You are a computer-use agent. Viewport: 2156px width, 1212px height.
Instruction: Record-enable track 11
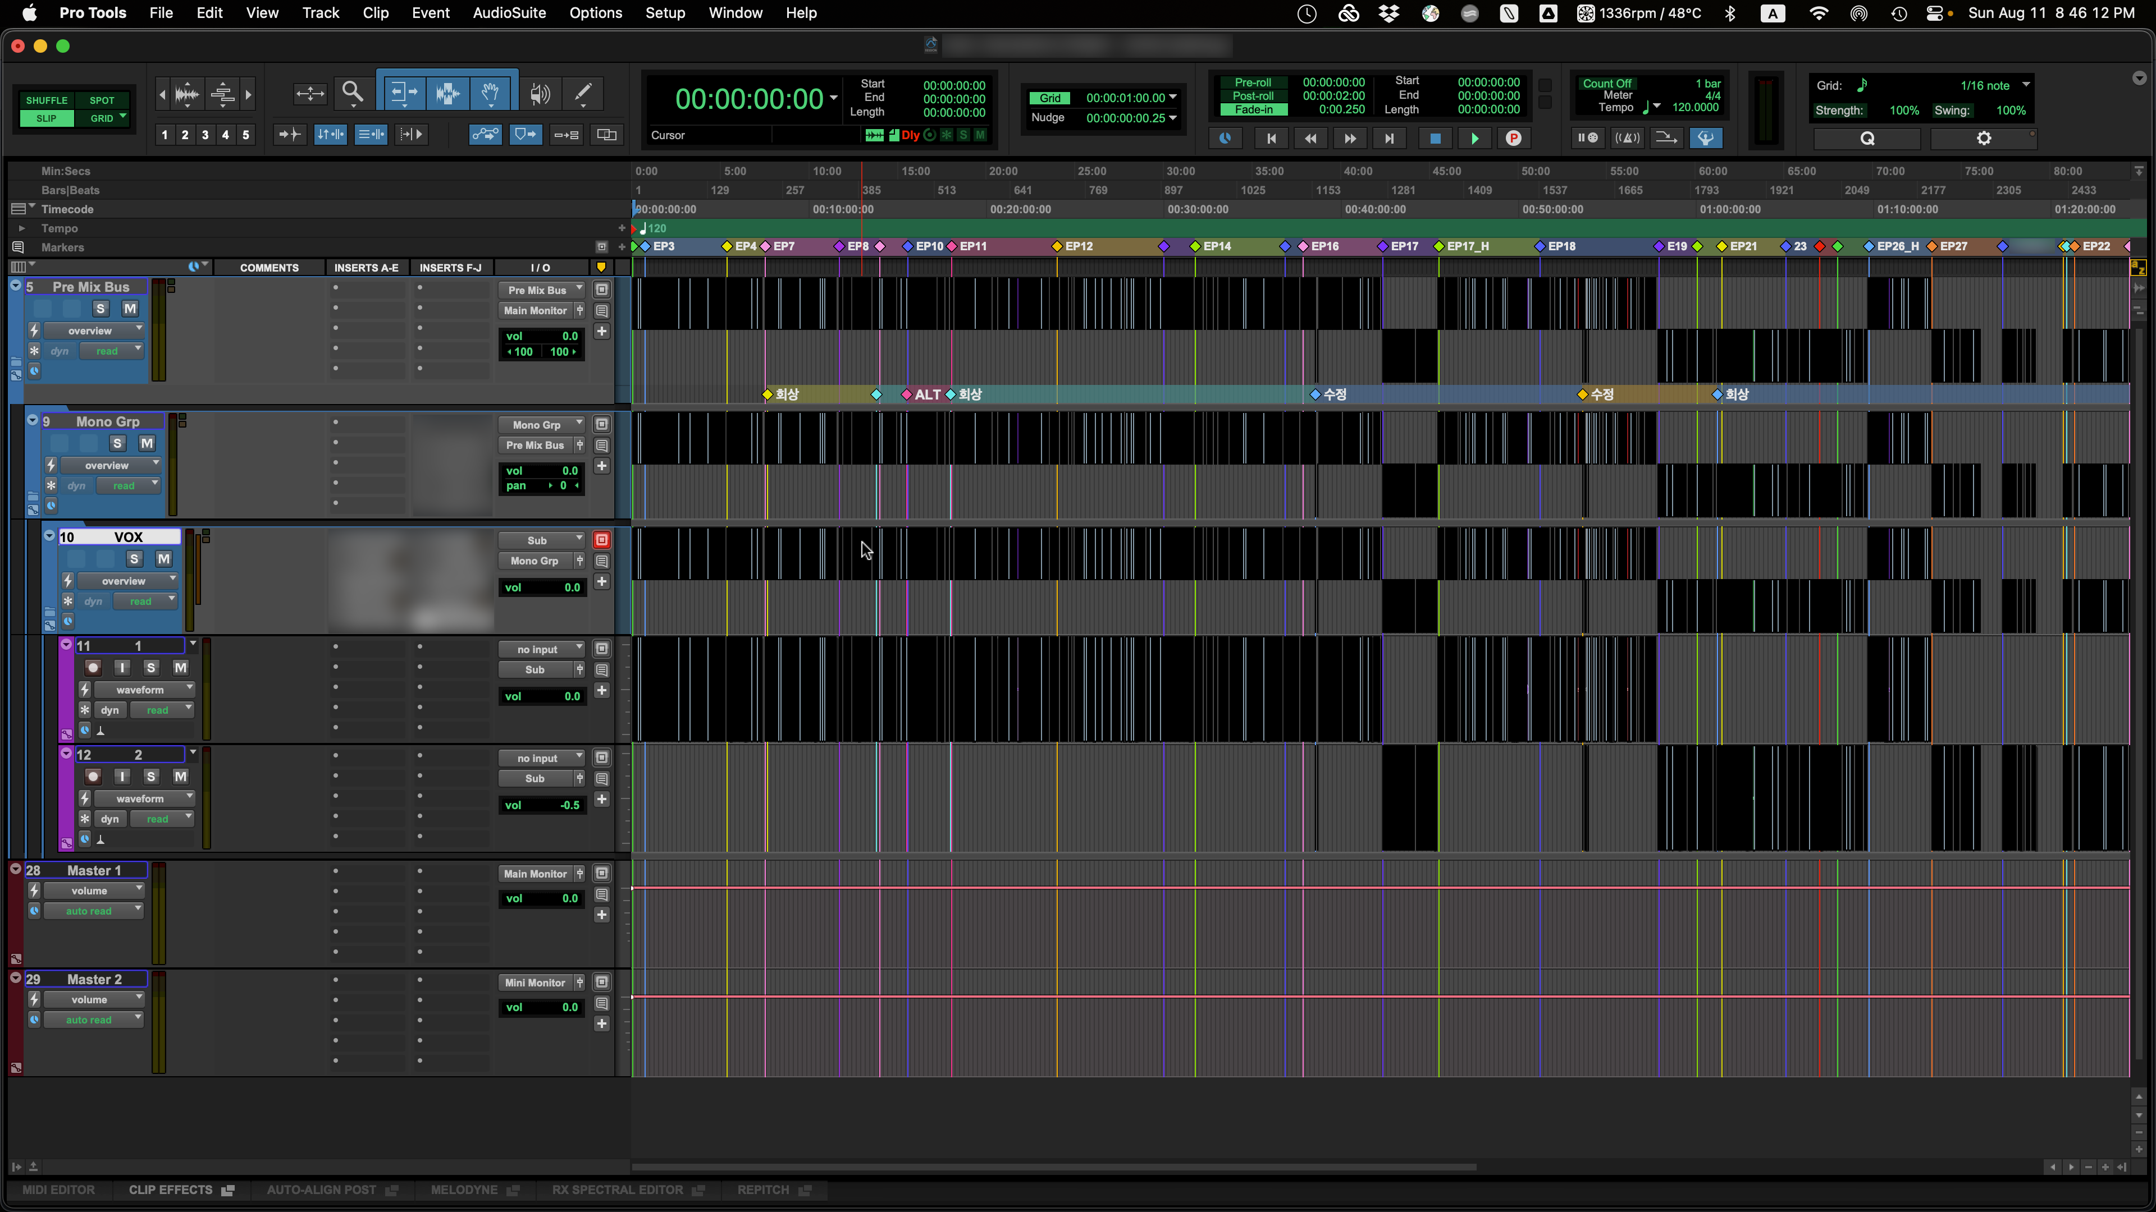click(93, 668)
